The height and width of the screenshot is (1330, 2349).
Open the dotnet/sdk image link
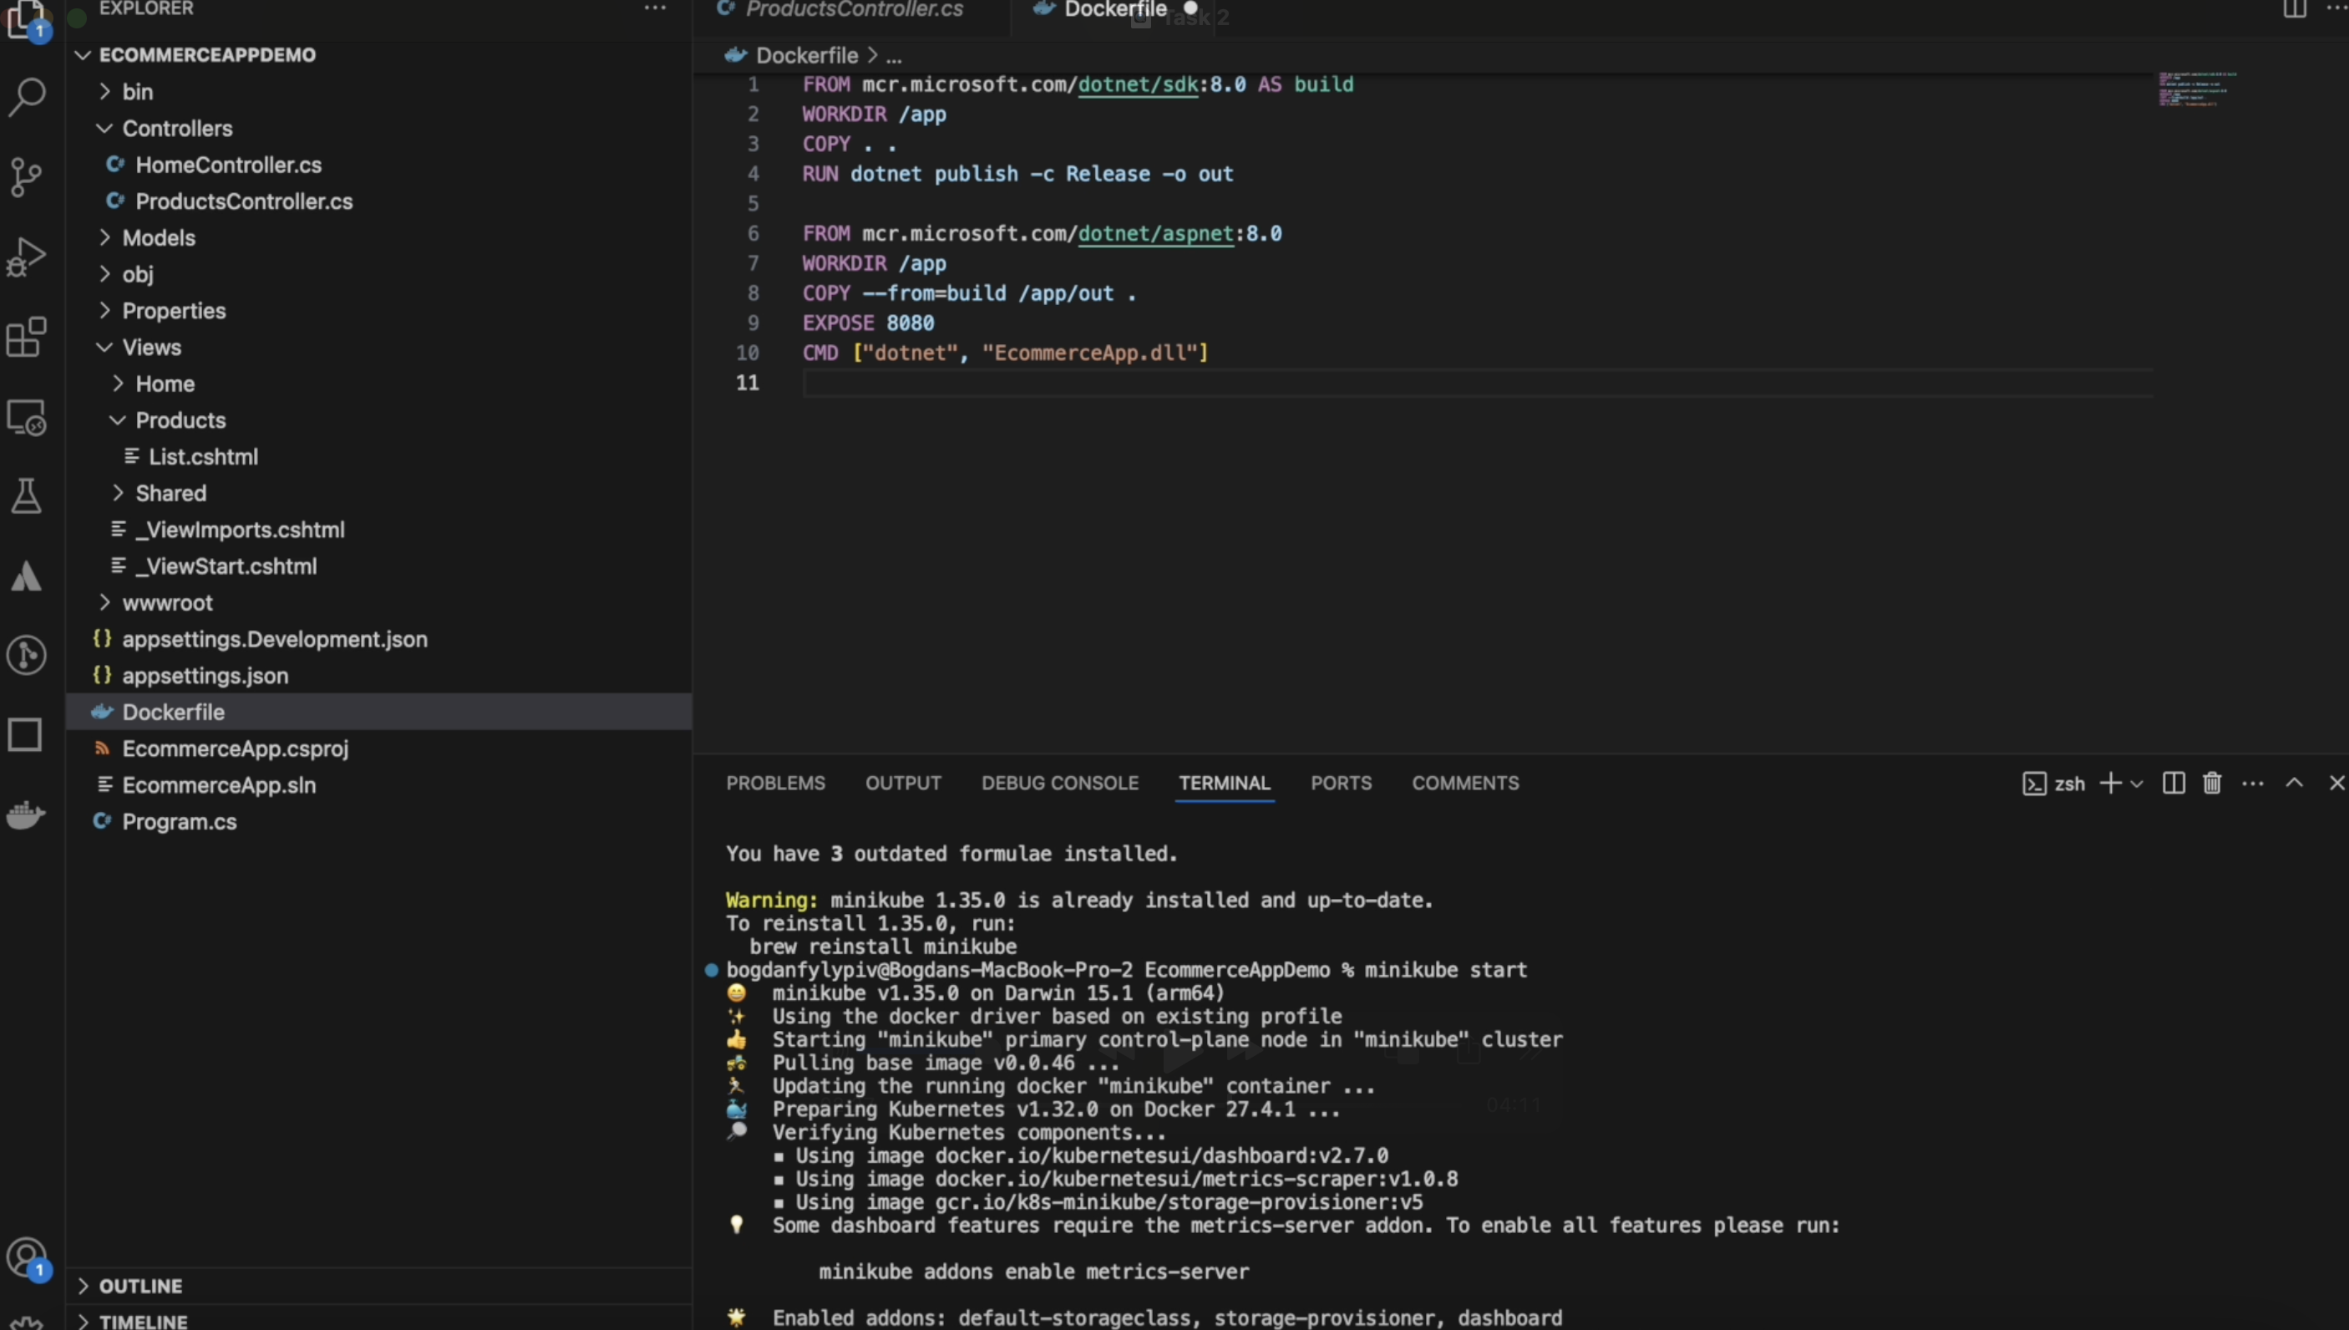(1137, 84)
